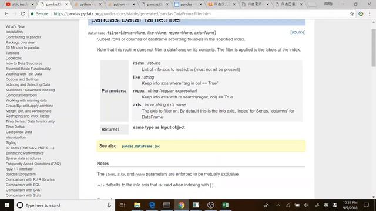This screenshot has width=376, height=211.
Task: Switch to Chrome on the taskbar
Action: click(x=182, y=205)
